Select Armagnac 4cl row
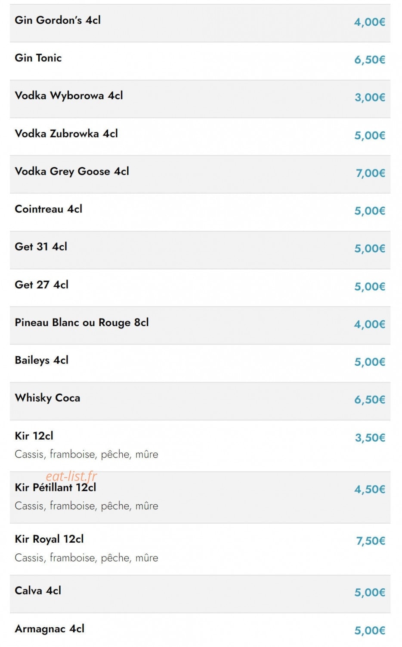 (x=200, y=630)
